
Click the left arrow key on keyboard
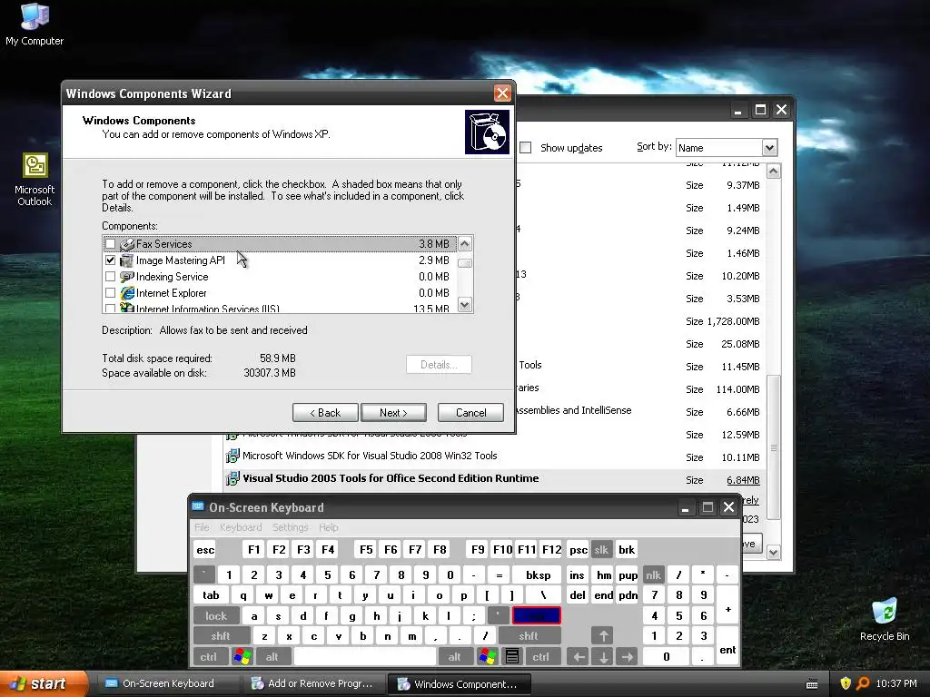coord(579,657)
